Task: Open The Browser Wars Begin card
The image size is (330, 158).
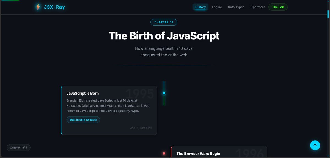Action: [219, 152]
